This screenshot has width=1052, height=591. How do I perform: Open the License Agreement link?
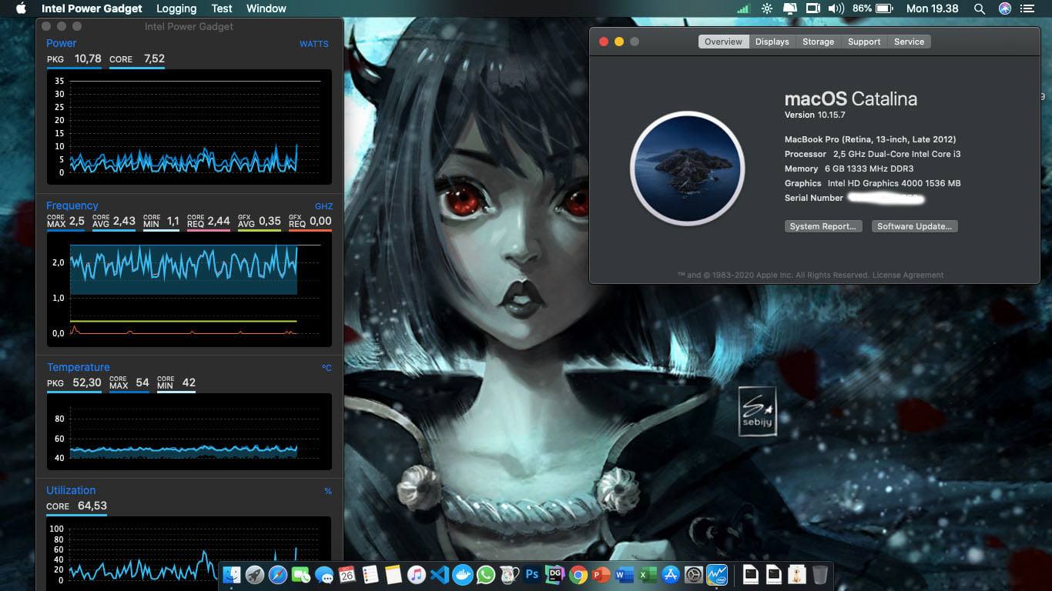pos(908,275)
